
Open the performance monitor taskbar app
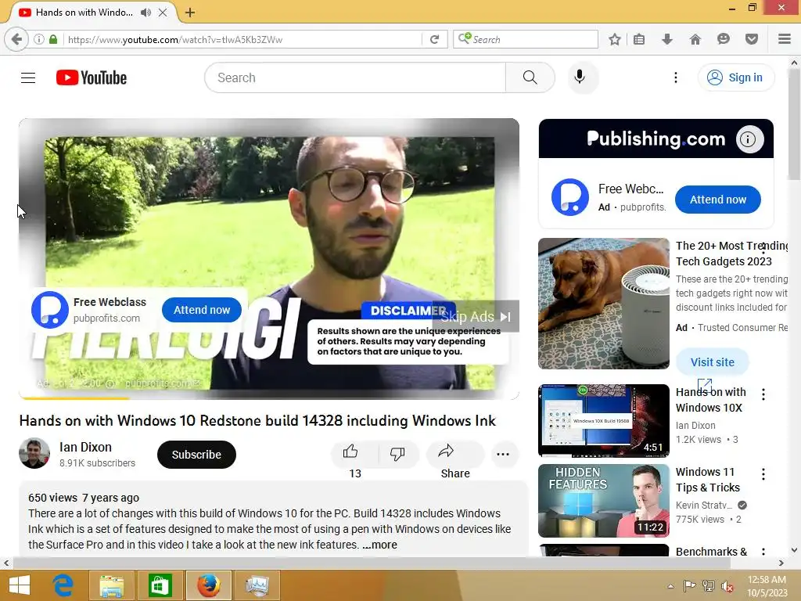(x=257, y=585)
